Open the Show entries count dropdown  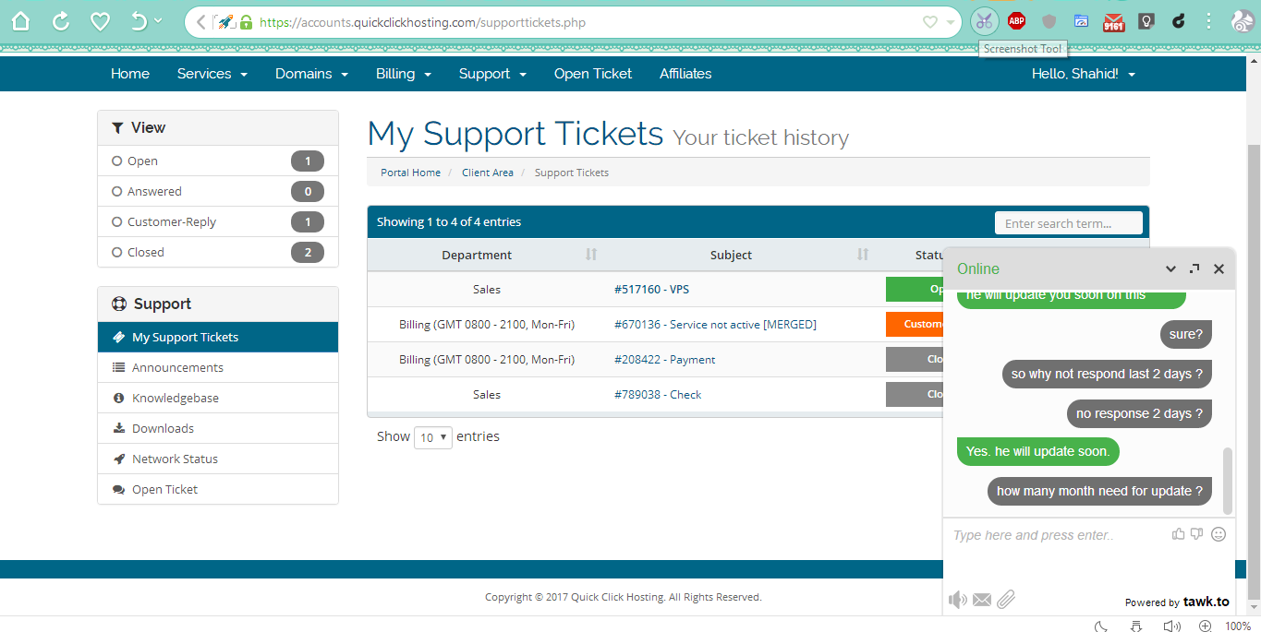pyautogui.click(x=433, y=437)
